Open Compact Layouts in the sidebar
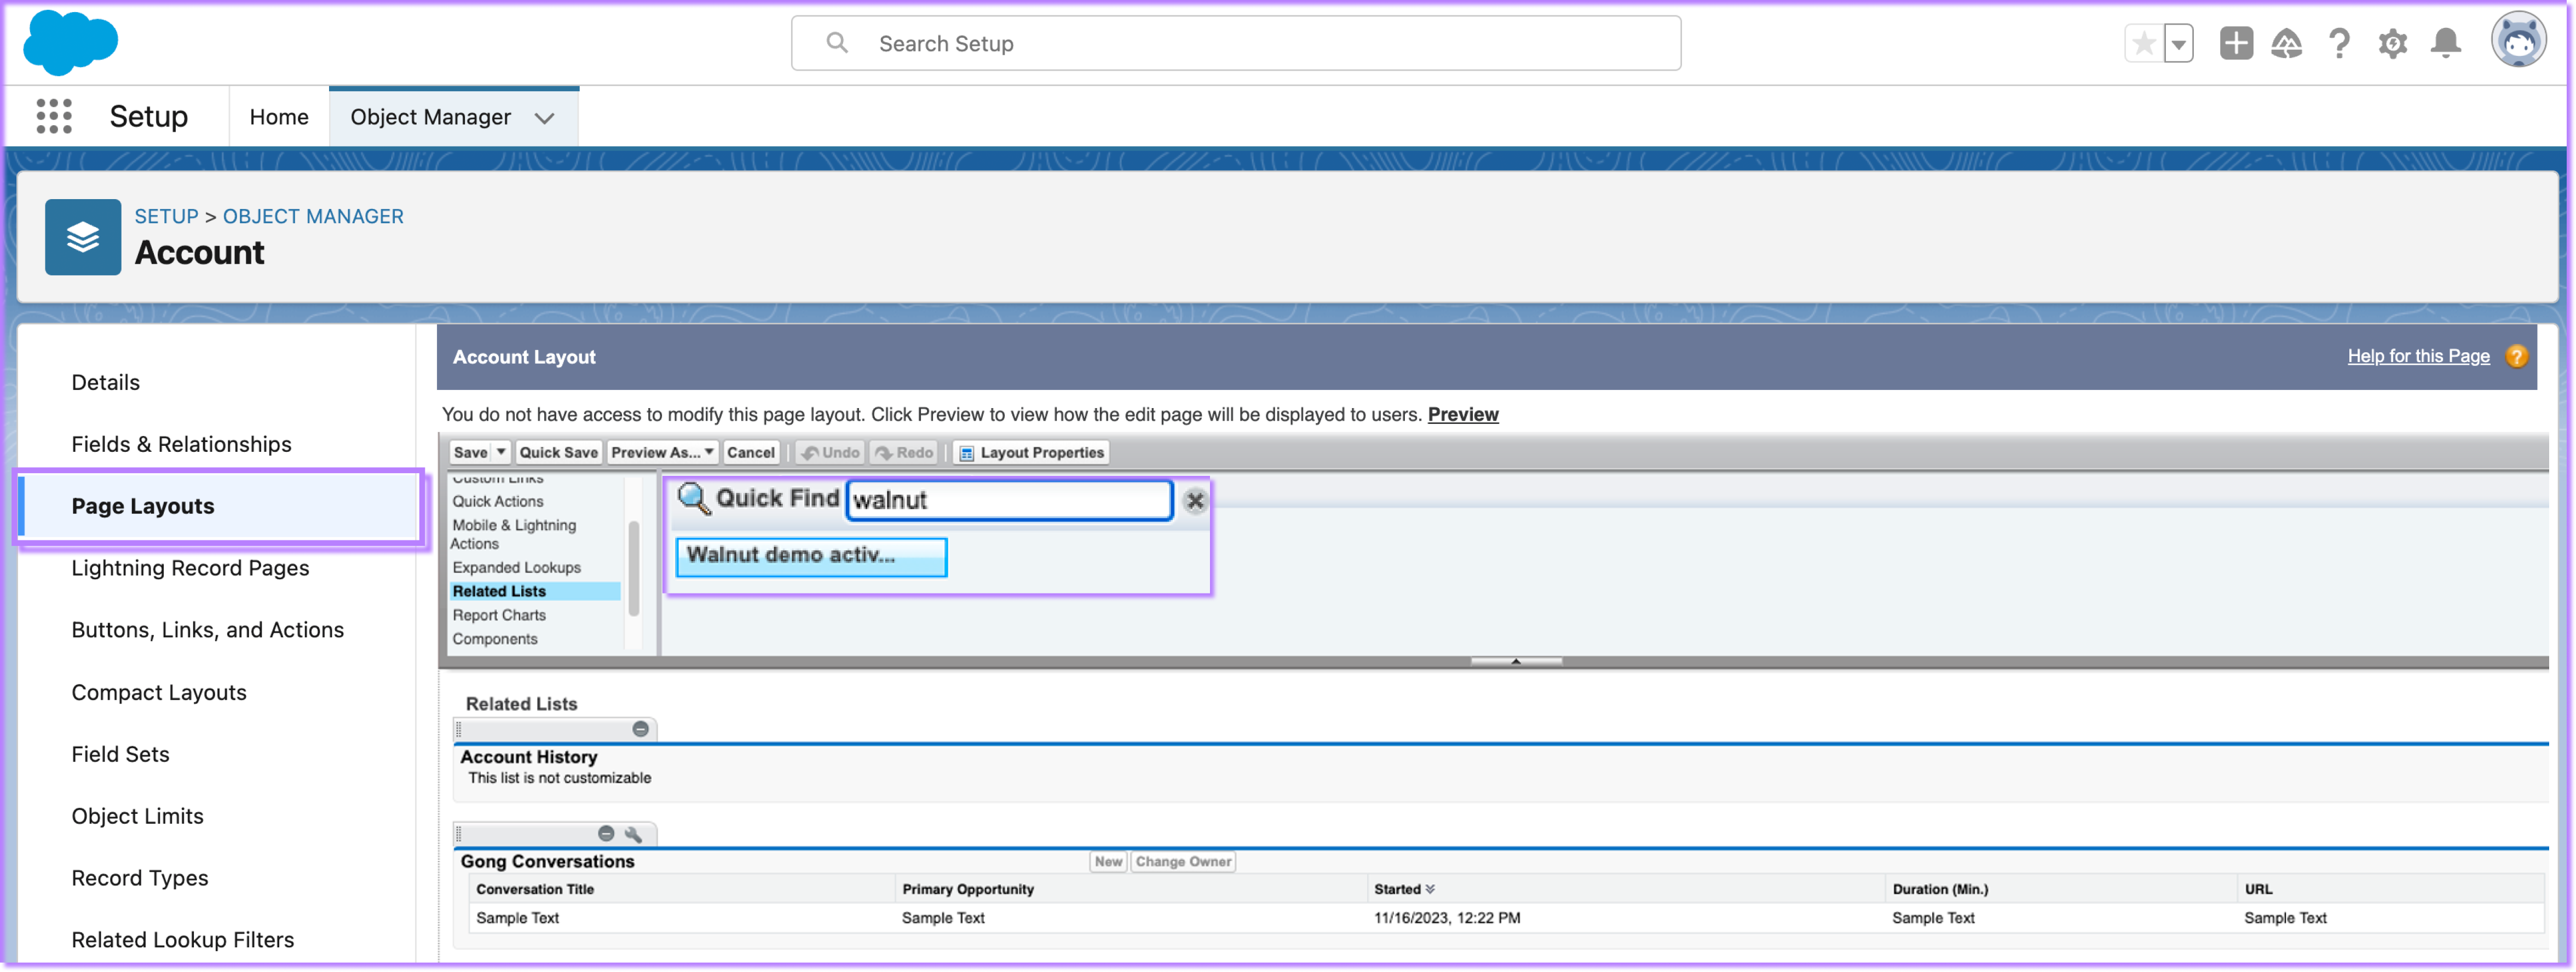This screenshot has height=972, width=2576. click(158, 692)
